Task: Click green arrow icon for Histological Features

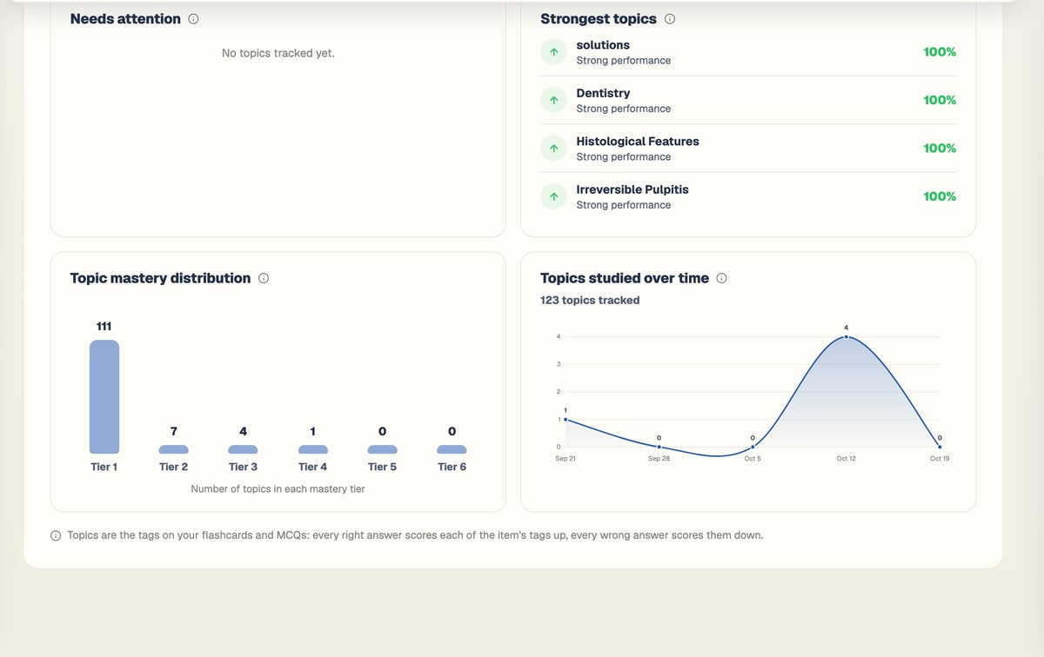Action: tap(553, 149)
